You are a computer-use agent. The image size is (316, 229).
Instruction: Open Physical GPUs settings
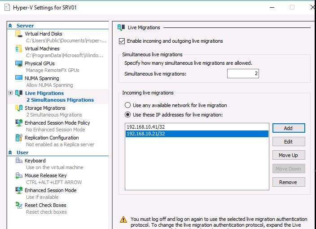click(39, 63)
